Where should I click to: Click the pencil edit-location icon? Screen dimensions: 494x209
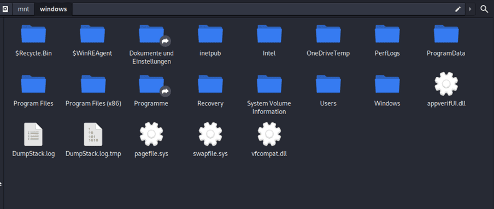click(458, 9)
